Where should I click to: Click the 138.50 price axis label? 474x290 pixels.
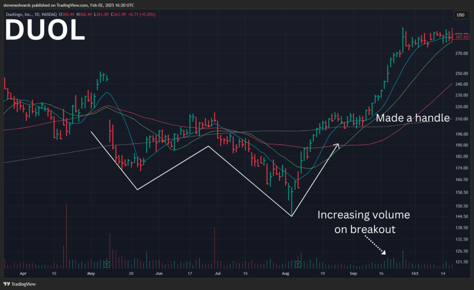pyautogui.click(x=462, y=228)
